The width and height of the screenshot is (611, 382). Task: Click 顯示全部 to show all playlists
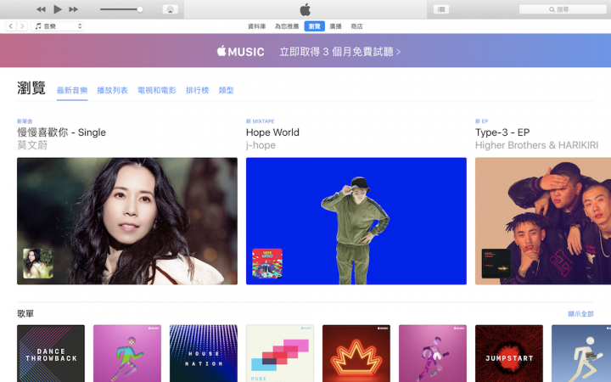pyautogui.click(x=580, y=314)
